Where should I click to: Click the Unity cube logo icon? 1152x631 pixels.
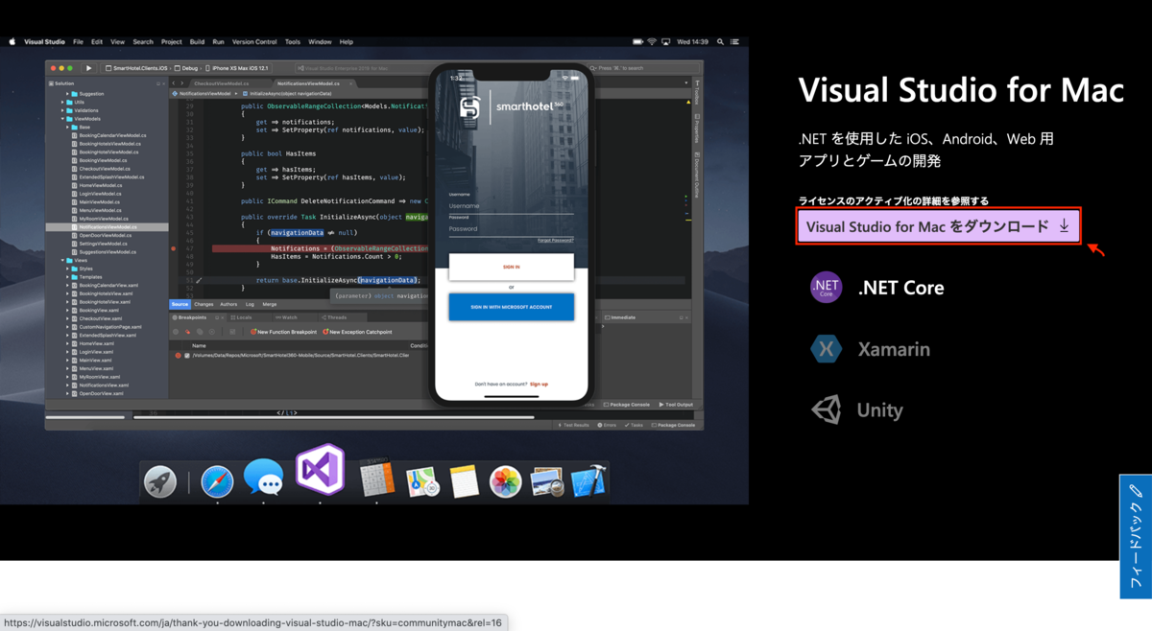pos(826,409)
